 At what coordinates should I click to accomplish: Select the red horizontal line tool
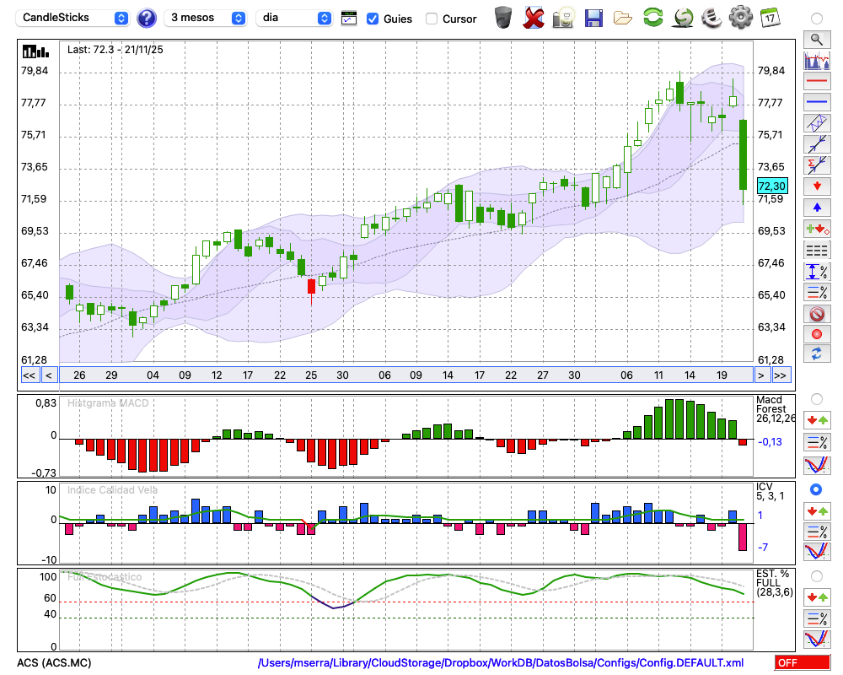click(x=816, y=81)
